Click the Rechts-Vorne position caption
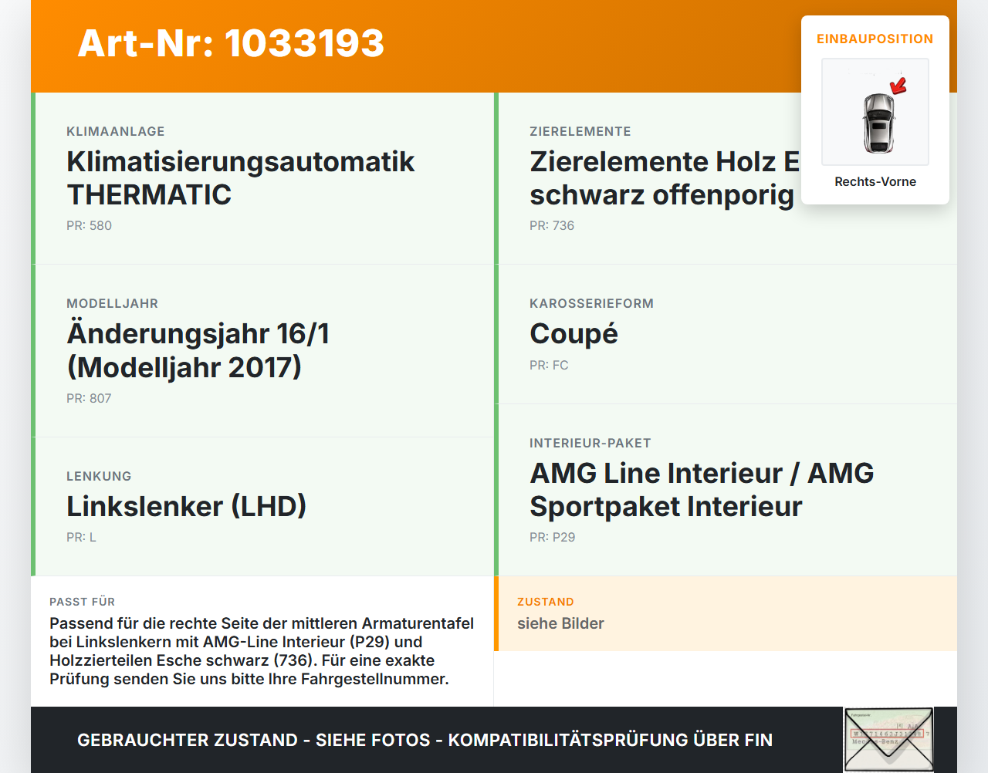Viewport: 988px width, 773px height. [875, 182]
